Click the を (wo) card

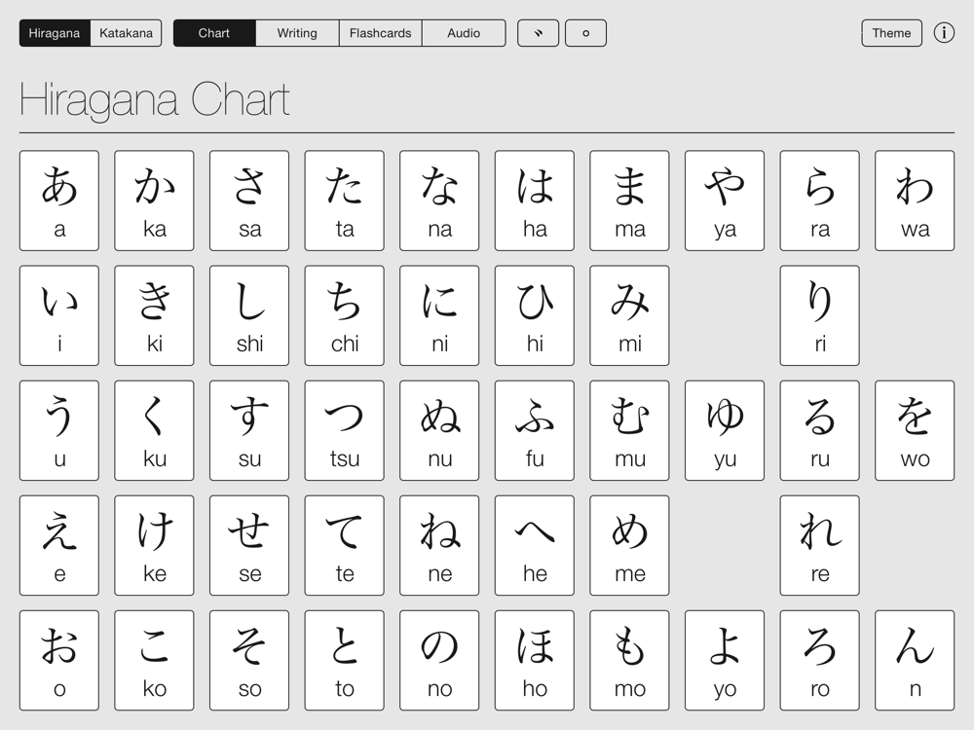click(x=915, y=430)
